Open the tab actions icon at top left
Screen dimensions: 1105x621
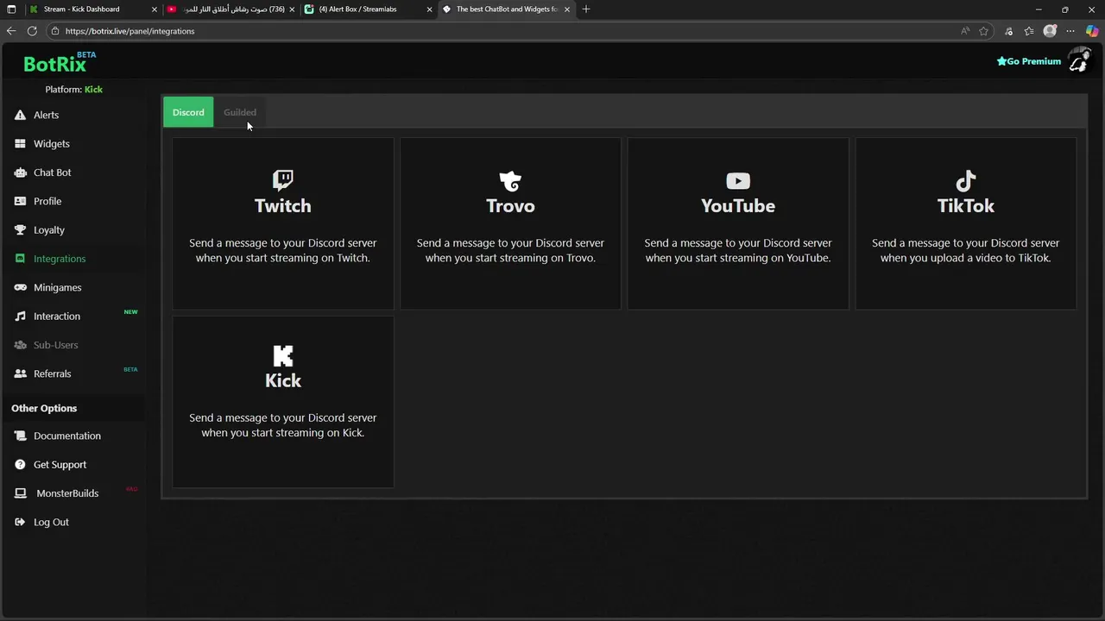click(11, 9)
